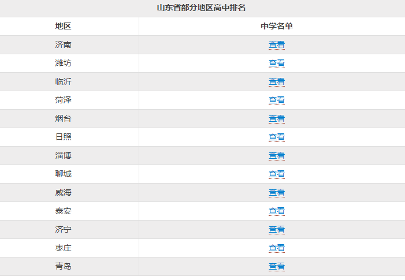Open the 查看 link for 菏泽

pos(277,100)
